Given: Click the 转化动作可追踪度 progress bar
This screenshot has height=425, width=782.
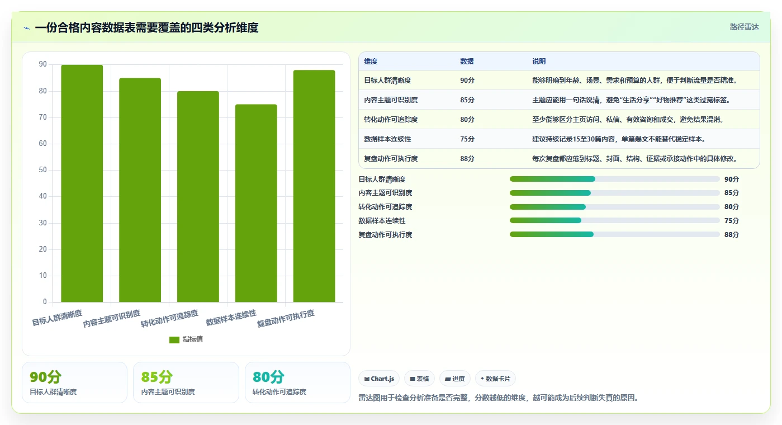Looking at the screenshot, I should pyautogui.click(x=614, y=207).
